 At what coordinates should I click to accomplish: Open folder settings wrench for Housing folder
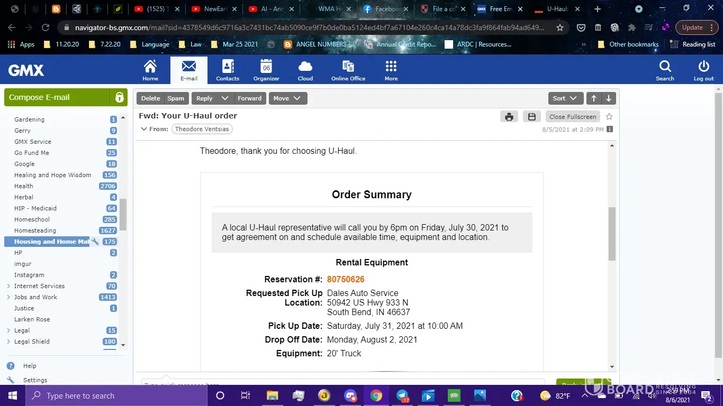[x=95, y=242]
